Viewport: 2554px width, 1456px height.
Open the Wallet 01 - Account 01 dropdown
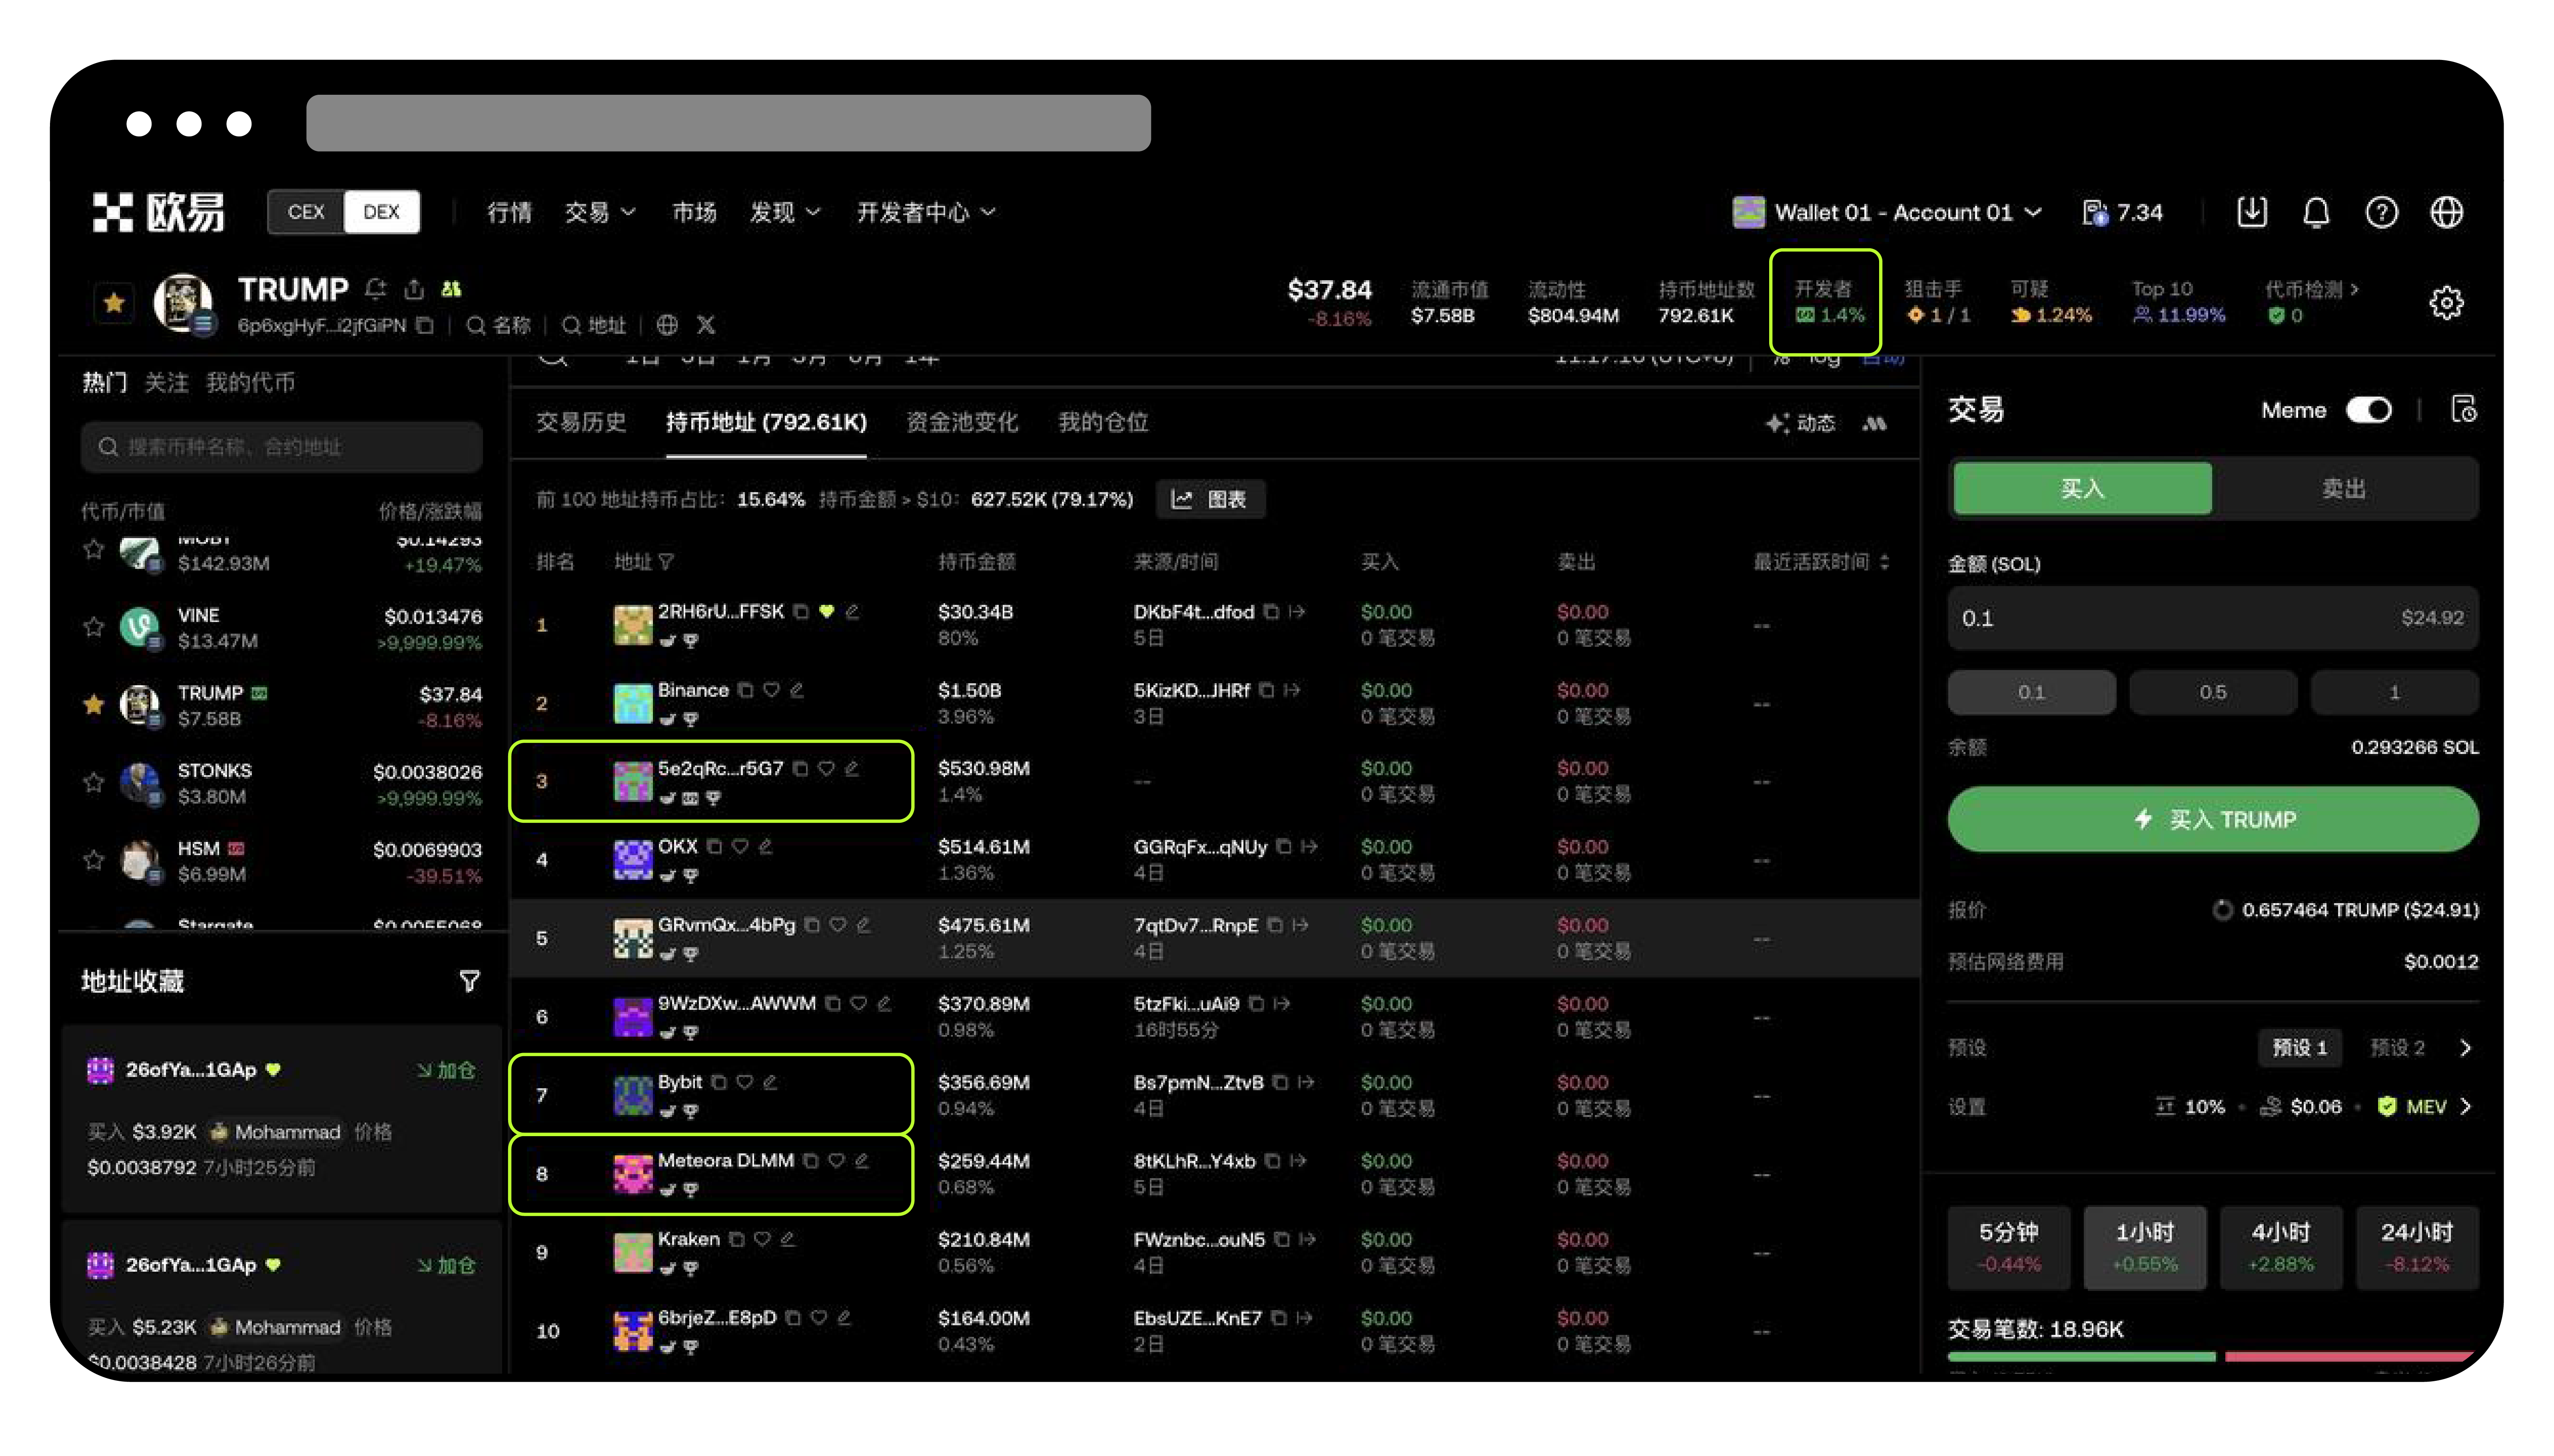[x=1887, y=212]
